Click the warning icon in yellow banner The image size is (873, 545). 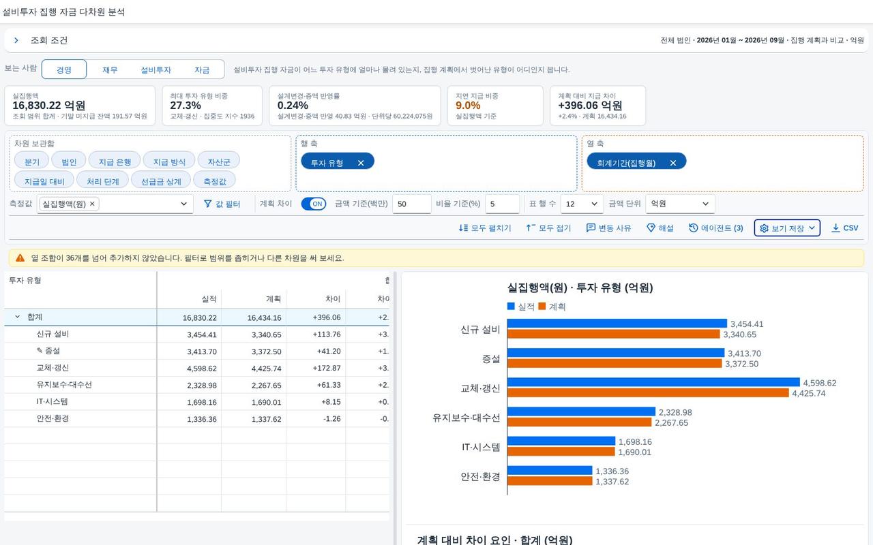tap(20, 258)
